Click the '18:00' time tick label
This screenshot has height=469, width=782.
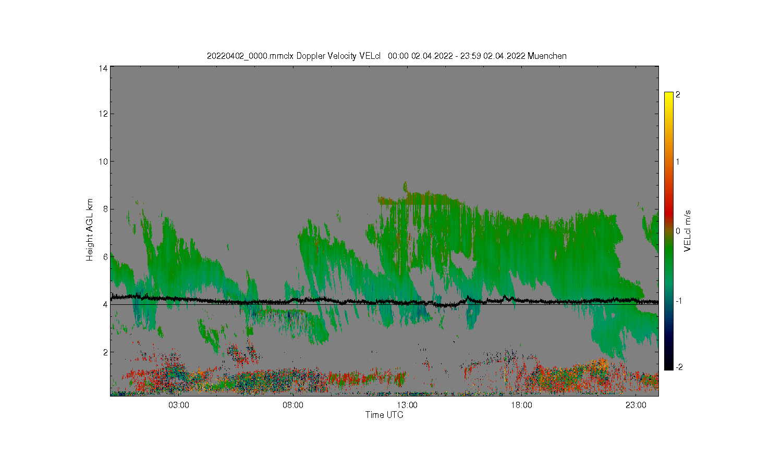(521, 405)
